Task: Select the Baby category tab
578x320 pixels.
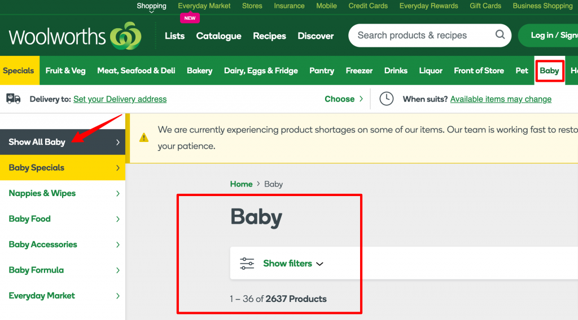Action: pyautogui.click(x=549, y=70)
